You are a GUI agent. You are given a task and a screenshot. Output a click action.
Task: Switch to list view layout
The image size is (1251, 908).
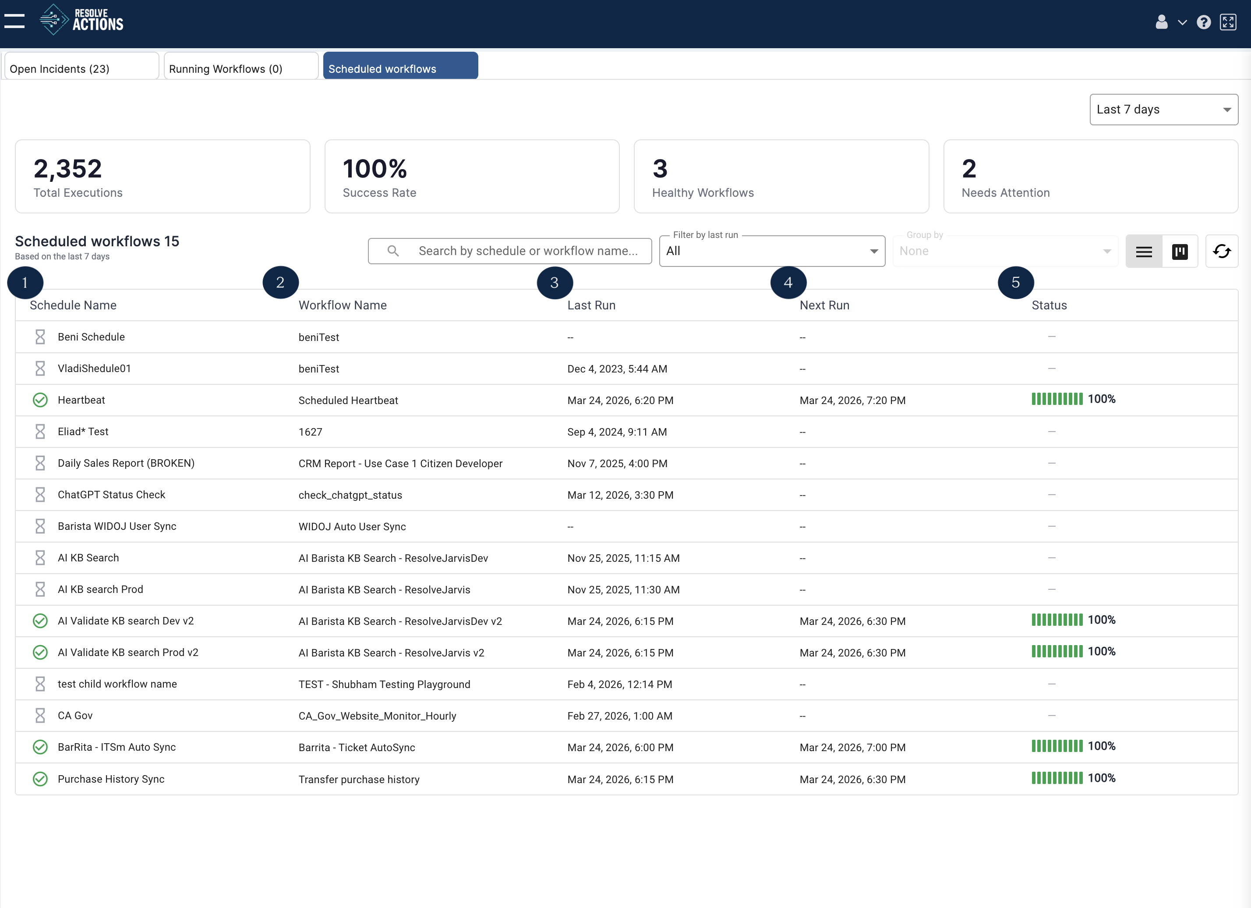pyautogui.click(x=1143, y=252)
